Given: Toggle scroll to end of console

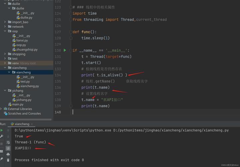Looking at the screenshot, I should point(8,148).
